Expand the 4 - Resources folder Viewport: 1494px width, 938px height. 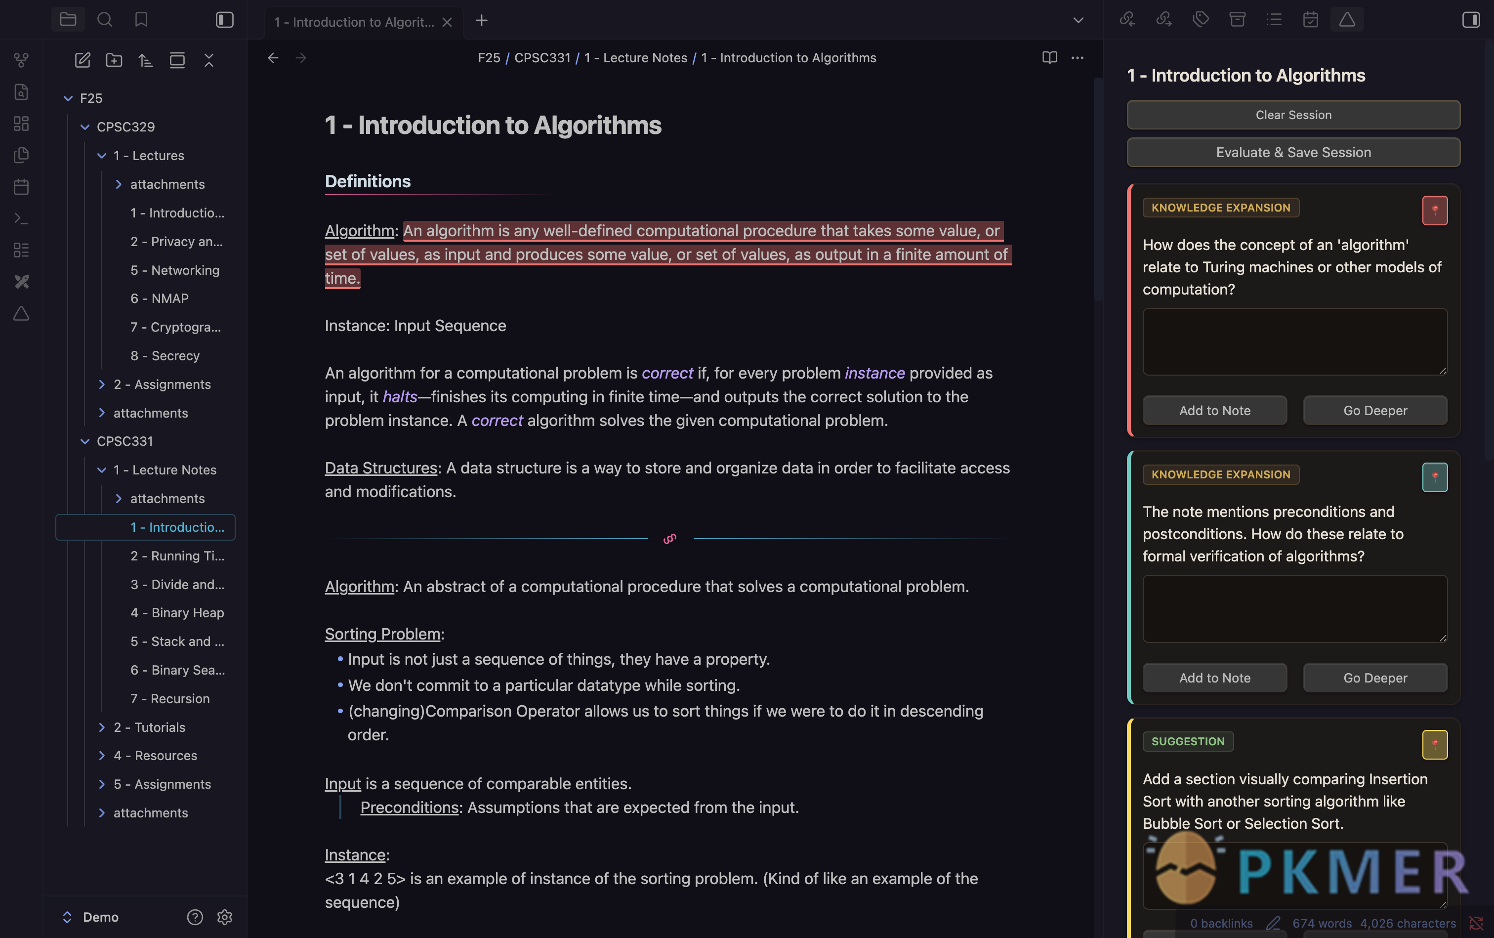coord(102,756)
